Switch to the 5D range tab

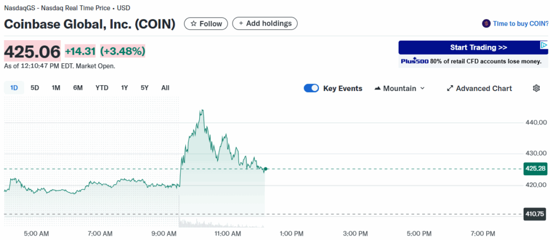click(35, 88)
